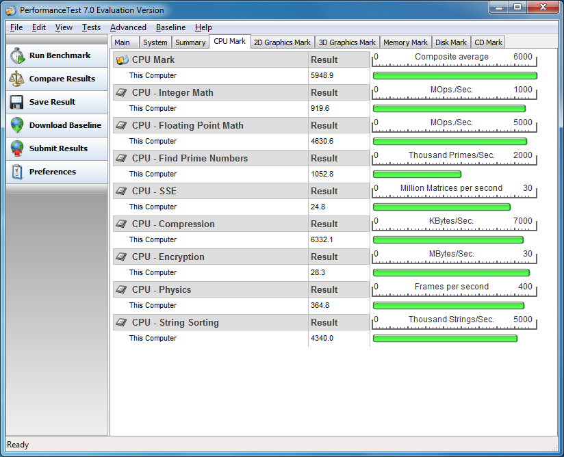Select the Encryption result 28.3
Viewport: 564px width, 457px height.
318,272
